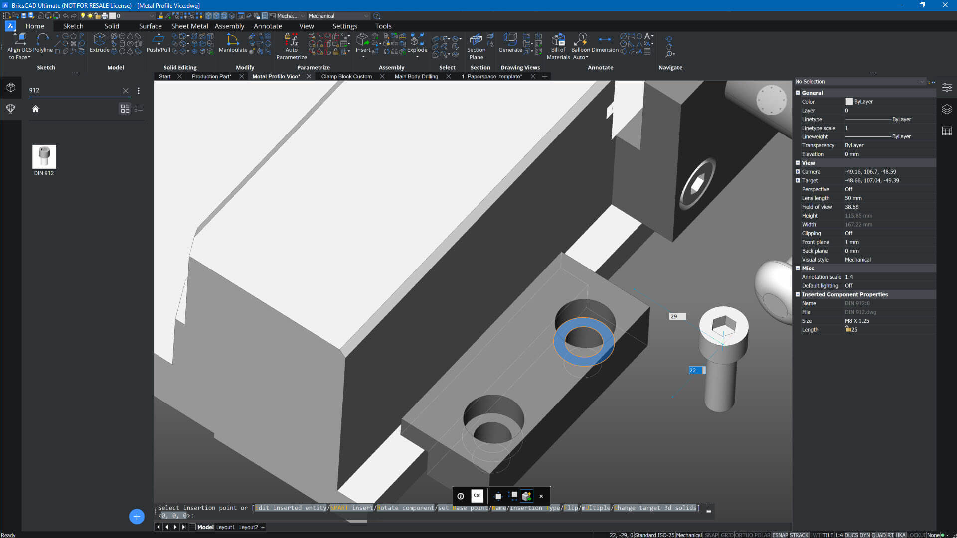Open the Clamp Block Custom document tab

(x=346, y=76)
